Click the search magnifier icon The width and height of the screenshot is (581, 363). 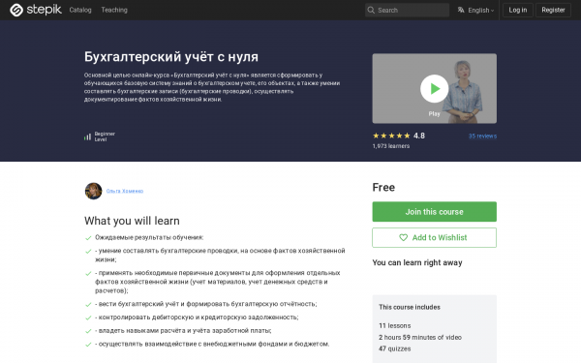pos(371,10)
